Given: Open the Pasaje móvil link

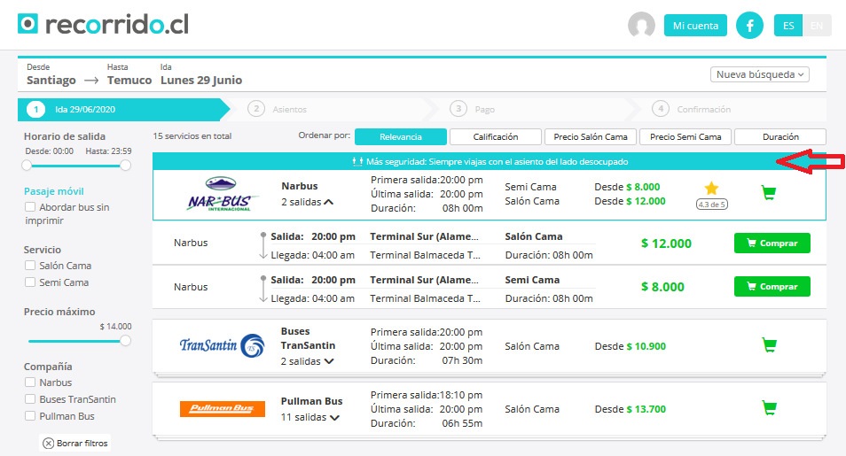Looking at the screenshot, I should tap(54, 191).
